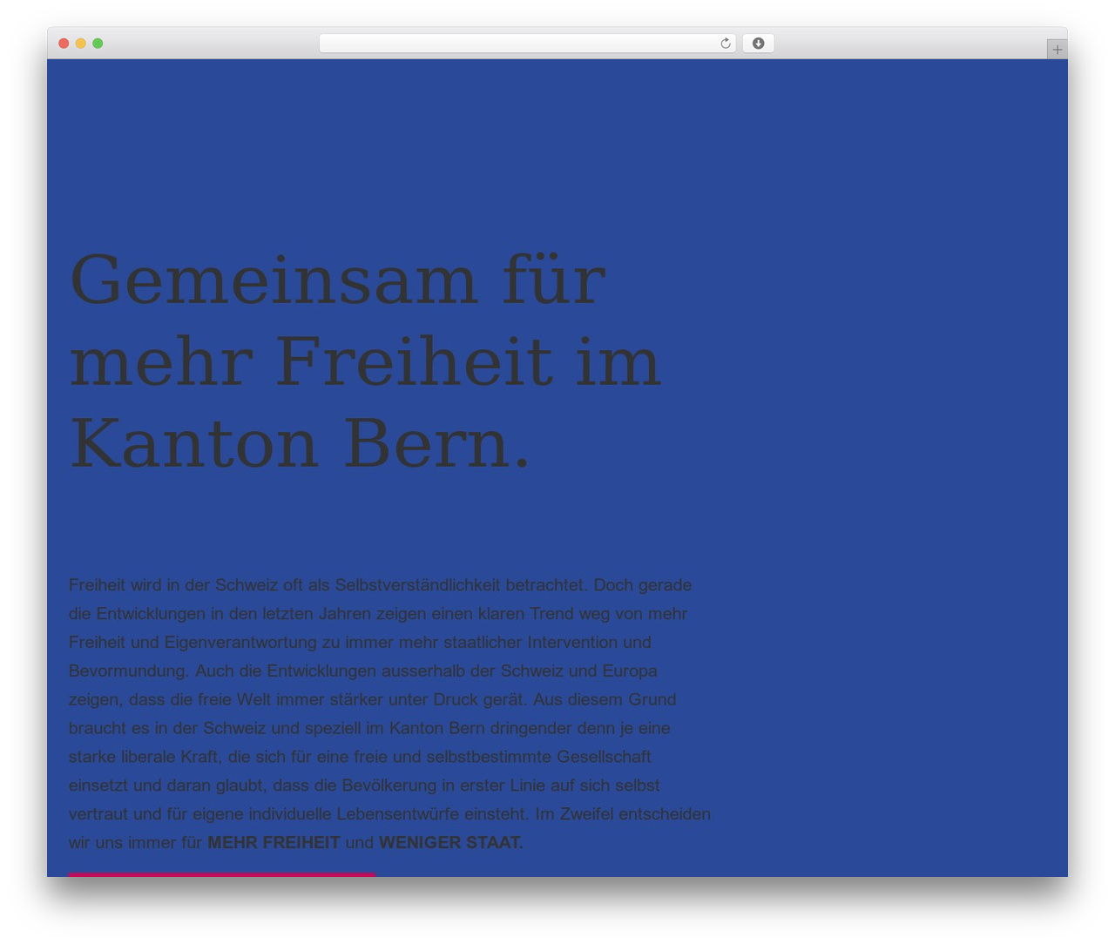Add a new tab with the plus button

[1057, 50]
